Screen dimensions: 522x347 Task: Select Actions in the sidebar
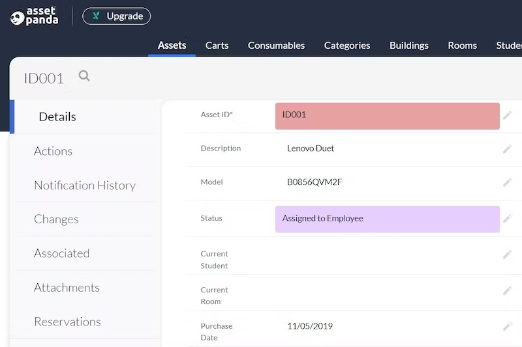click(x=53, y=151)
